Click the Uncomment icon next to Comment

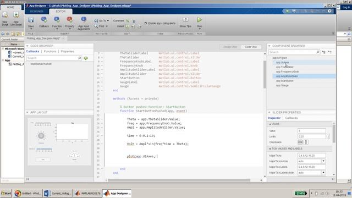coord(134,21)
